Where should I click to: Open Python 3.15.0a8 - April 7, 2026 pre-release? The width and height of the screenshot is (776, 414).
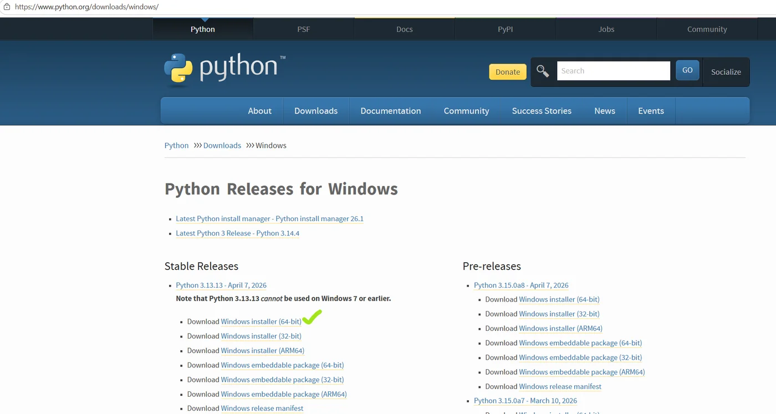pos(521,285)
